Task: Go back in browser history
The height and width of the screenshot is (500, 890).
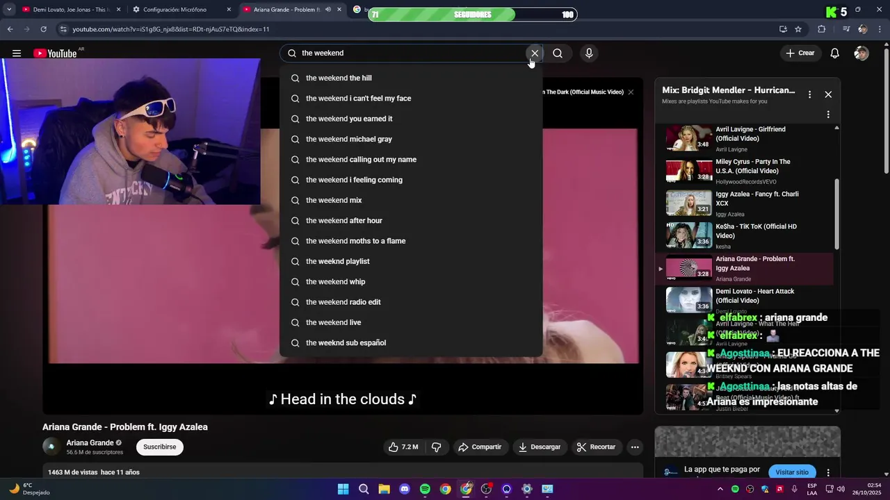Action: pos(10,29)
